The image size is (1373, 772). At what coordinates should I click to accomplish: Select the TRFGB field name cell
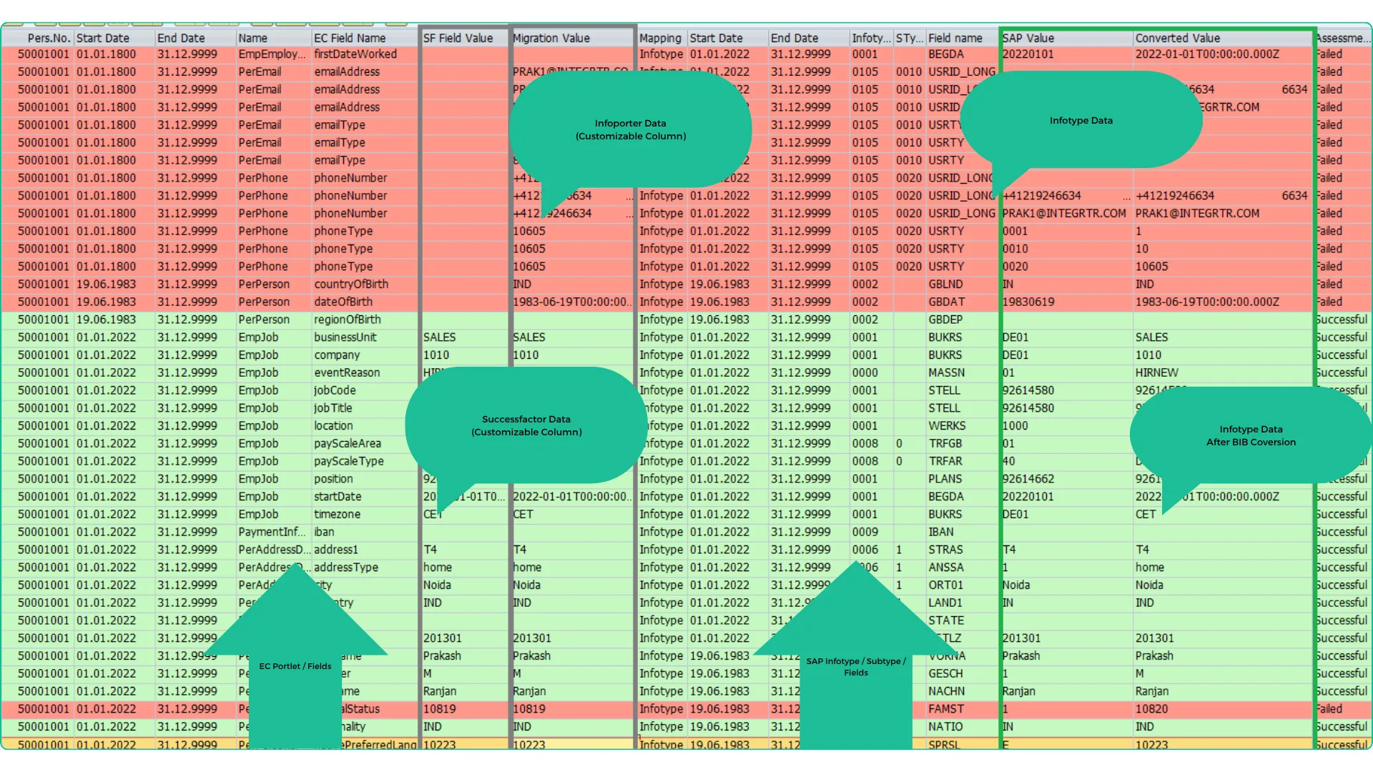pyautogui.click(x=962, y=444)
